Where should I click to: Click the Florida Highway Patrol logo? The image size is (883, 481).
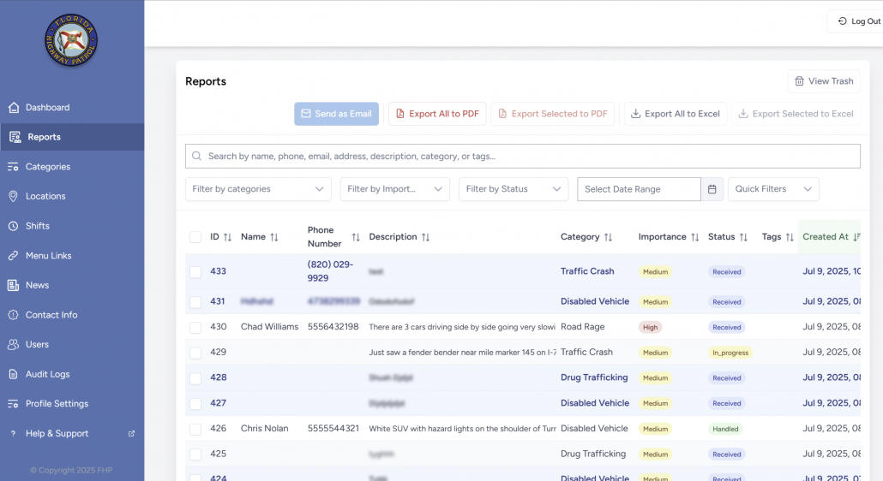(71, 41)
